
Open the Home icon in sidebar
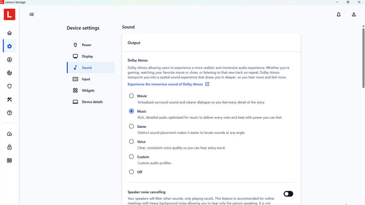[10, 33]
